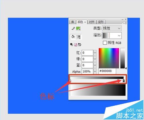Viewport: 144px width, 120px height.
Task: Expand the 红 value dropdown arrow
Action: tap(95, 53)
